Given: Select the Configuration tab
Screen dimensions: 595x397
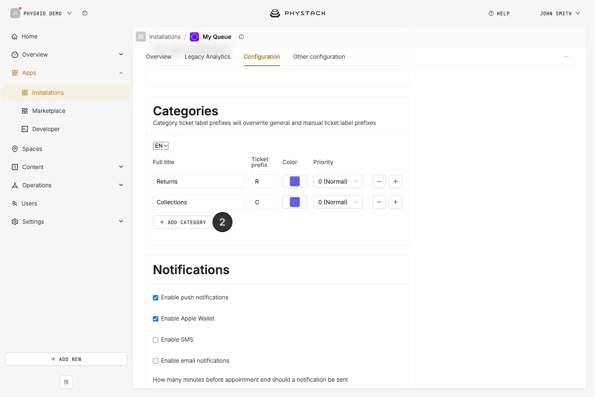Looking at the screenshot, I should point(262,57).
